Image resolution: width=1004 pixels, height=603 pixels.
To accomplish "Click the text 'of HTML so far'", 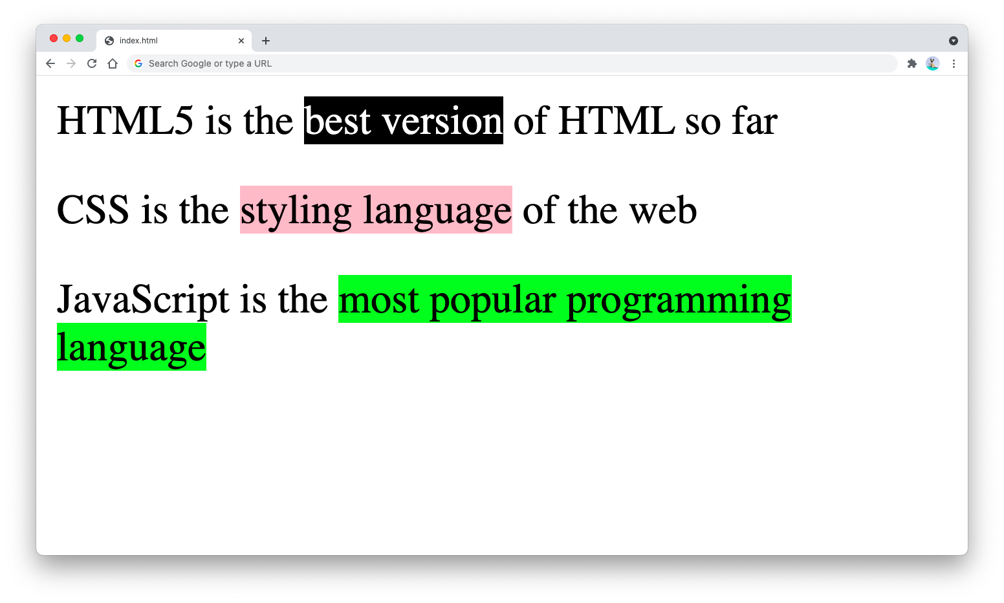I will pyautogui.click(x=645, y=120).
